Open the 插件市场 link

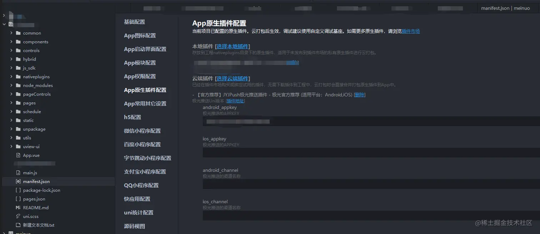coord(411,31)
